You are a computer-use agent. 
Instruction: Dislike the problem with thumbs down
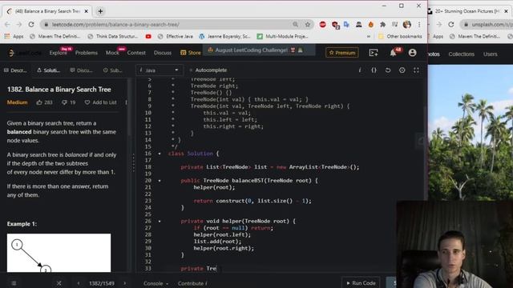tap(68, 102)
